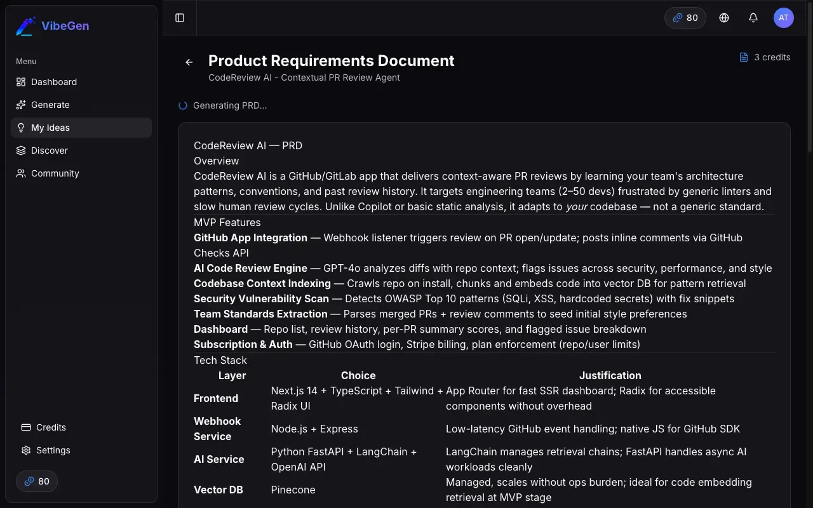Click the VibeGen logo icon
This screenshot has width=813, height=508.
click(26, 26)
